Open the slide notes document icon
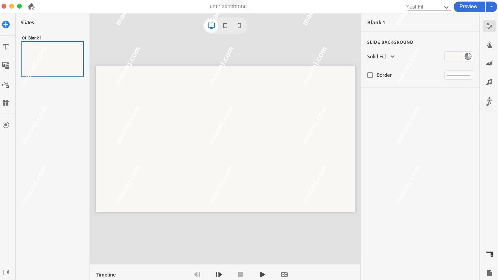The height and width of the screenshot is (280, 498). [x=489, y=273]
